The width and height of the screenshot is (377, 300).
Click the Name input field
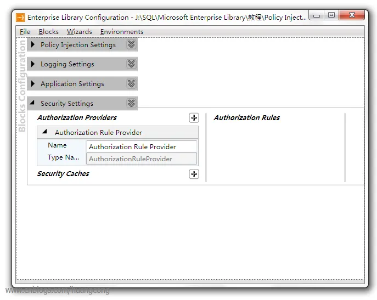click(x=142, y=146)
